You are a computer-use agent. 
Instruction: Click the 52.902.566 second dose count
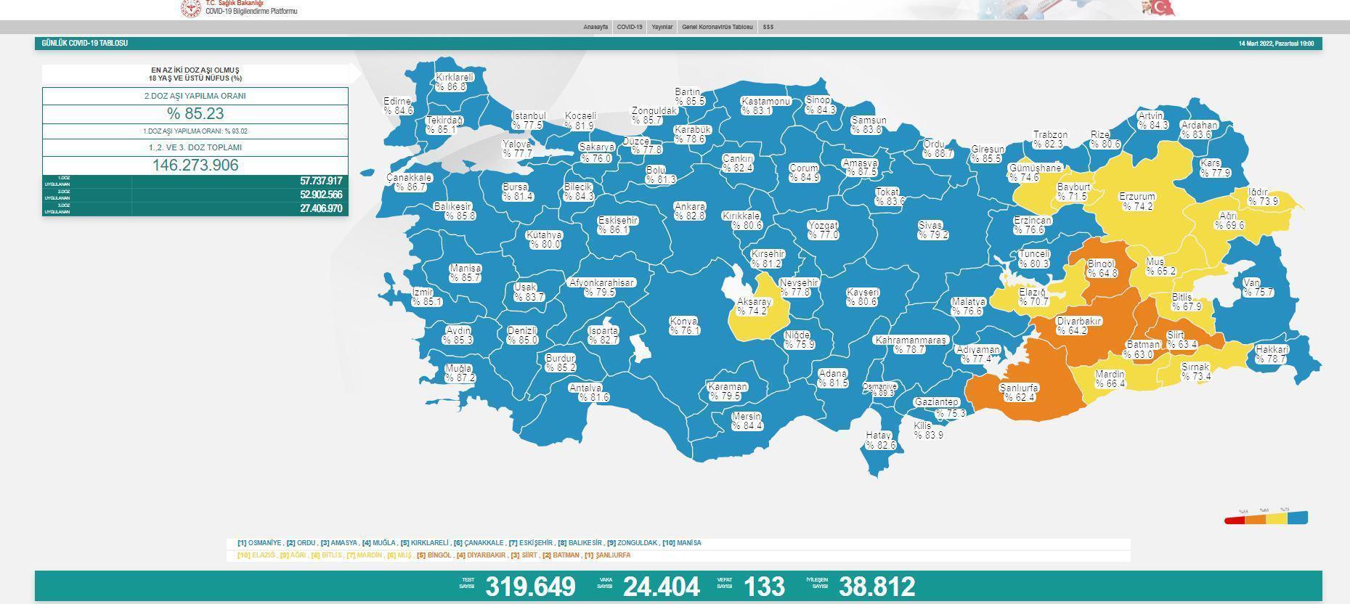click(321, 195)
